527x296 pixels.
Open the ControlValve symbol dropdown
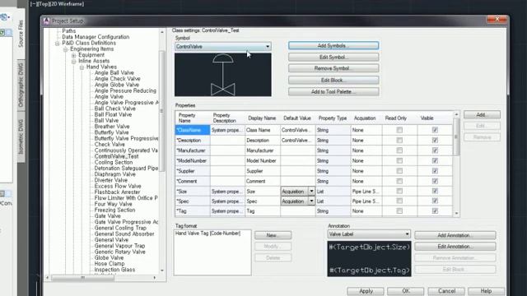coord(268,47)
